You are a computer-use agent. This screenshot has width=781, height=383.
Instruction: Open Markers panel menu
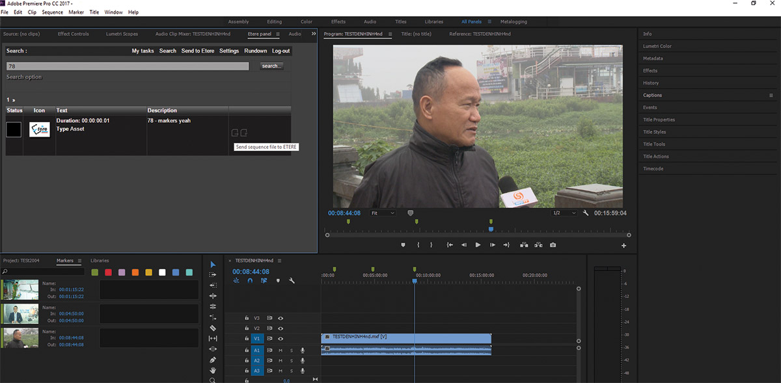(x=79, y=261)
